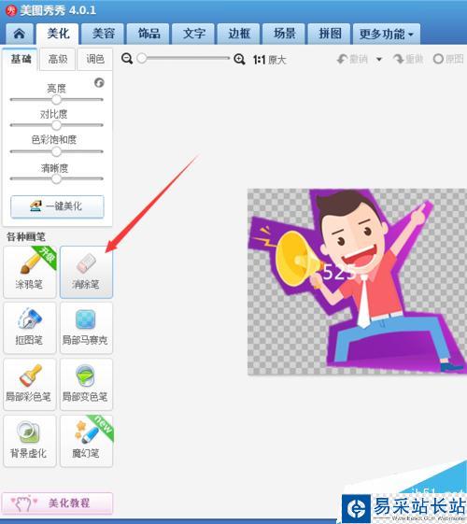467x524 pixels.
Task: Open the home tab icon
Action: tap(20, 34)
